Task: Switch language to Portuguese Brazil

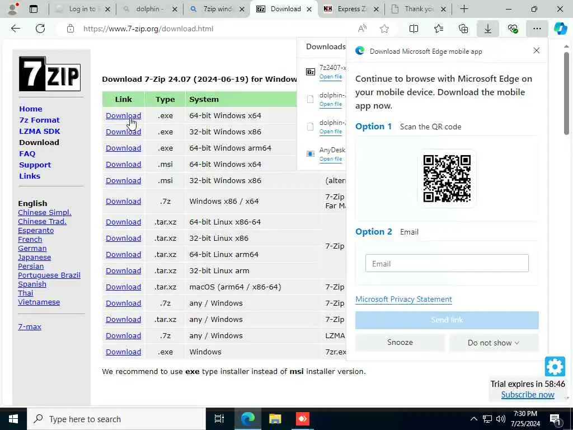Action: pyautogui.click(x=49, y=275)
